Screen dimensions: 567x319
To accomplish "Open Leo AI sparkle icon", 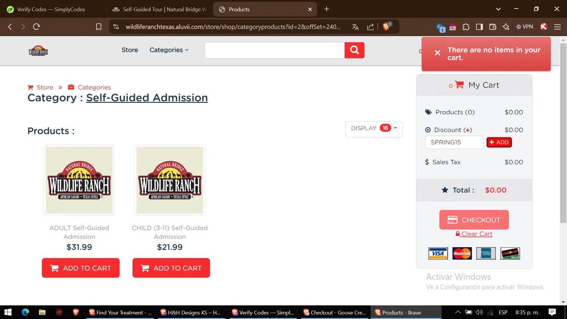I will tap(506, 27).
